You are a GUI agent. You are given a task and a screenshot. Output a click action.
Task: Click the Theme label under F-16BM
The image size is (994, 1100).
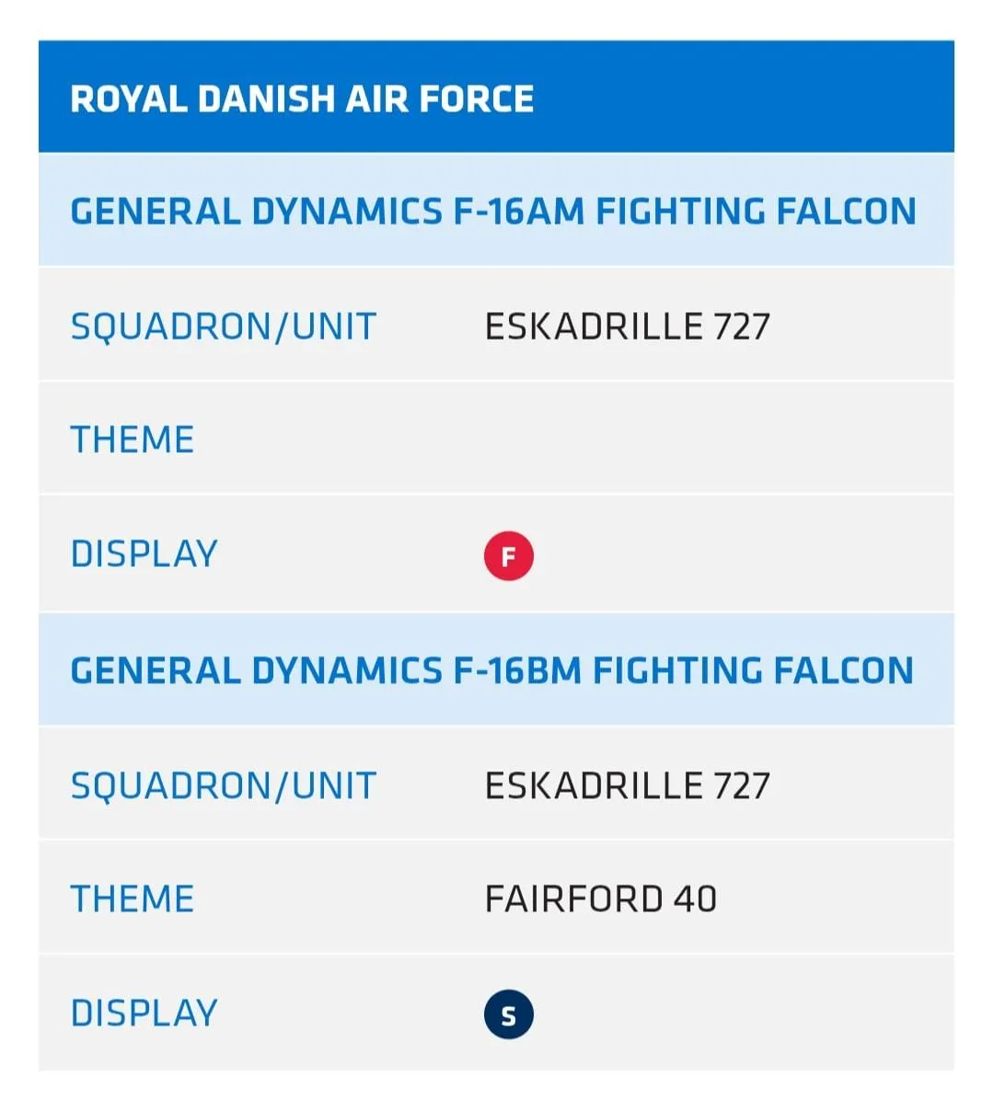point(133,899)
